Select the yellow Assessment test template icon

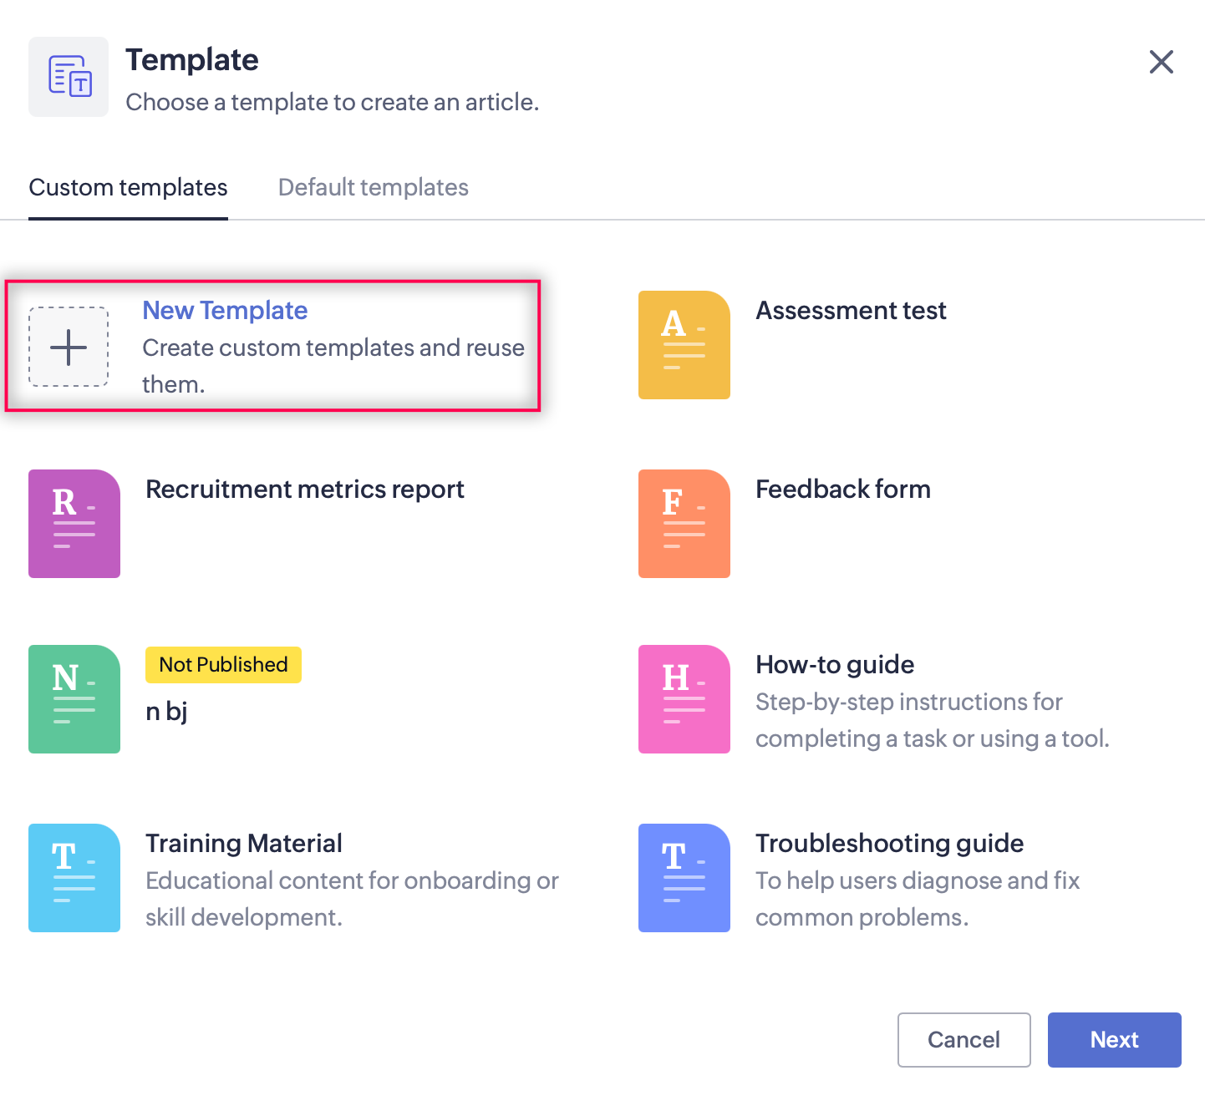click(x=684, y=345)
